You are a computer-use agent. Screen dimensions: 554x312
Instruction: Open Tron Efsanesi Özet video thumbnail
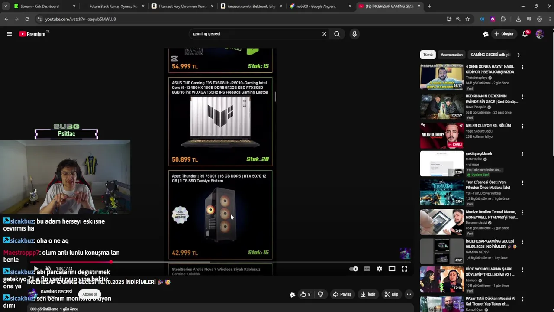(441, 192)
